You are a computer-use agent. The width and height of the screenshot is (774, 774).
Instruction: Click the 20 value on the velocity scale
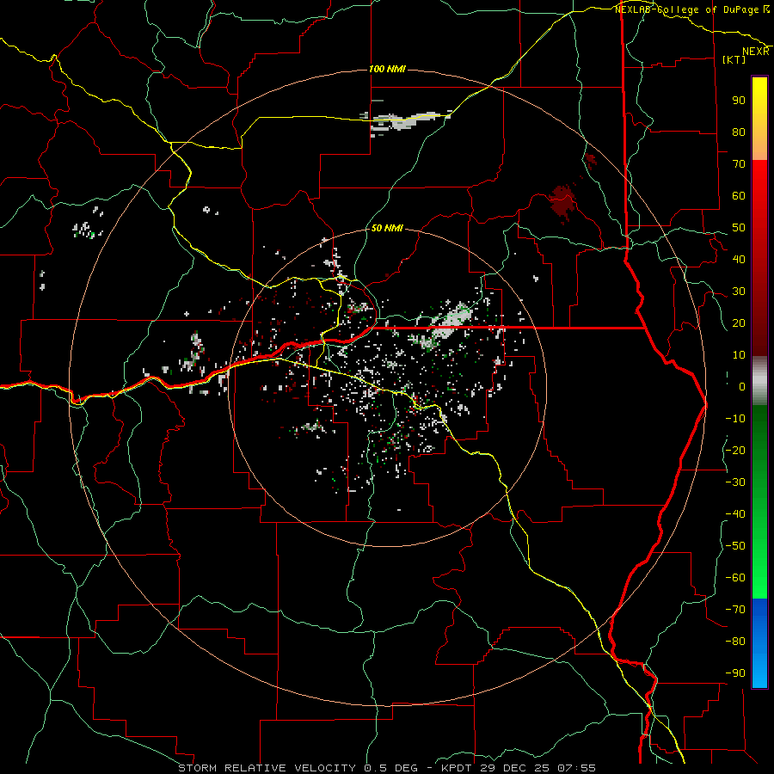point(739,323)
